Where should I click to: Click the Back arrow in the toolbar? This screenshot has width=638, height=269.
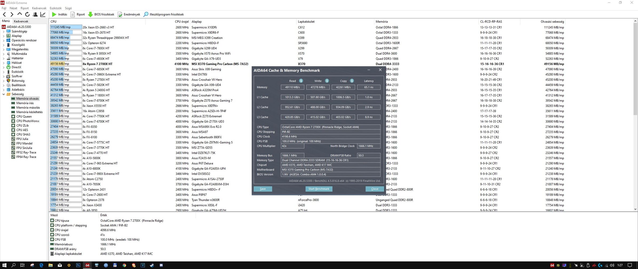point(4,14)
